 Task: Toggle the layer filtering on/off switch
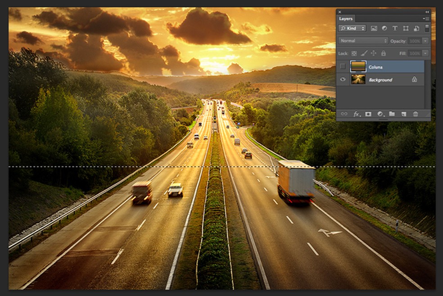427,28
